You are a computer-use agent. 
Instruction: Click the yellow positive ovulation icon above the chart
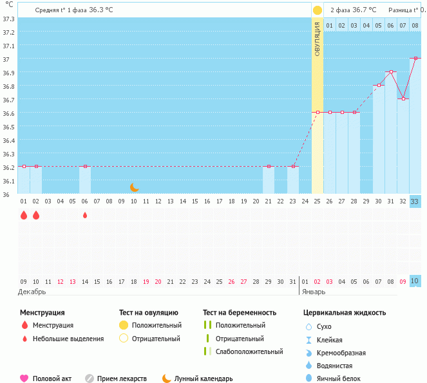[317, 10]
